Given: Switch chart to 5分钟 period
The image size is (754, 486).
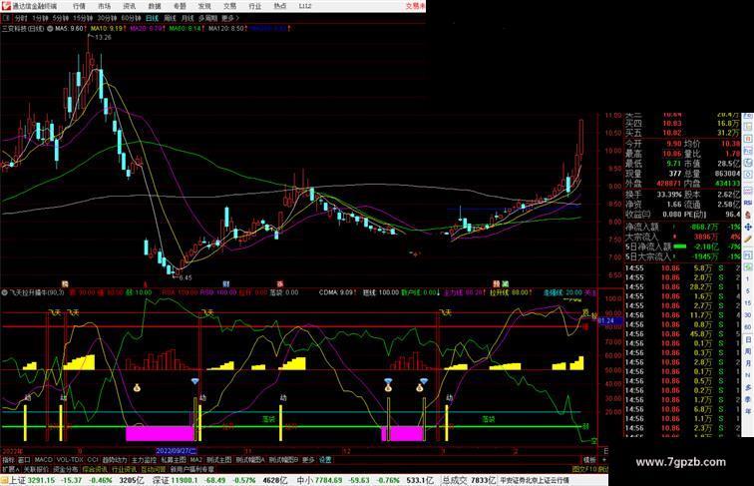Looking at the screenshot, I should (60, 18).
